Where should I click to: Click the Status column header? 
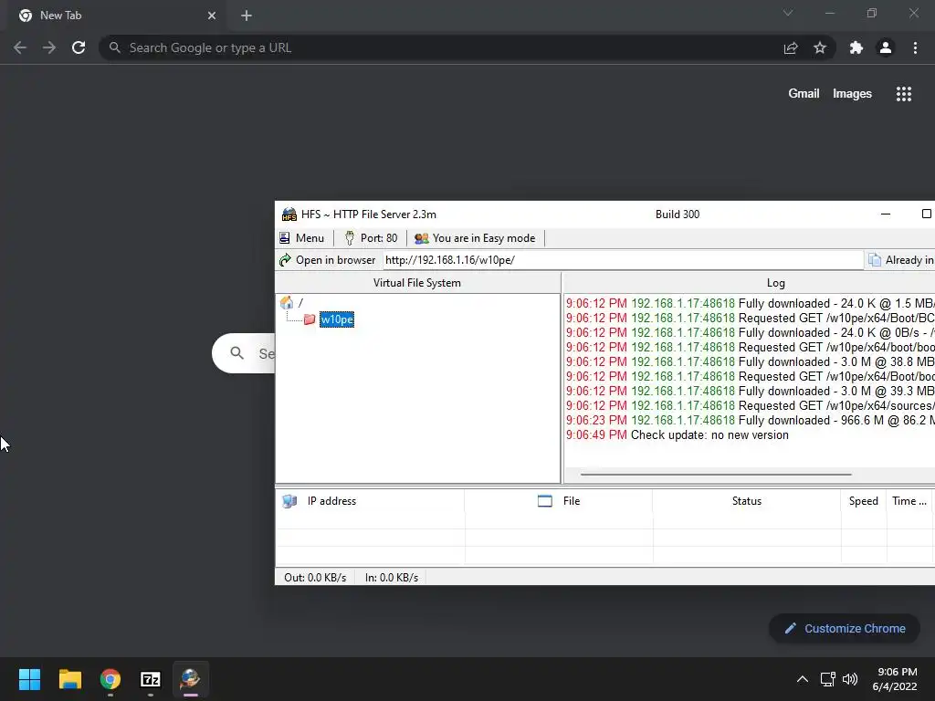tap(747, 501)
